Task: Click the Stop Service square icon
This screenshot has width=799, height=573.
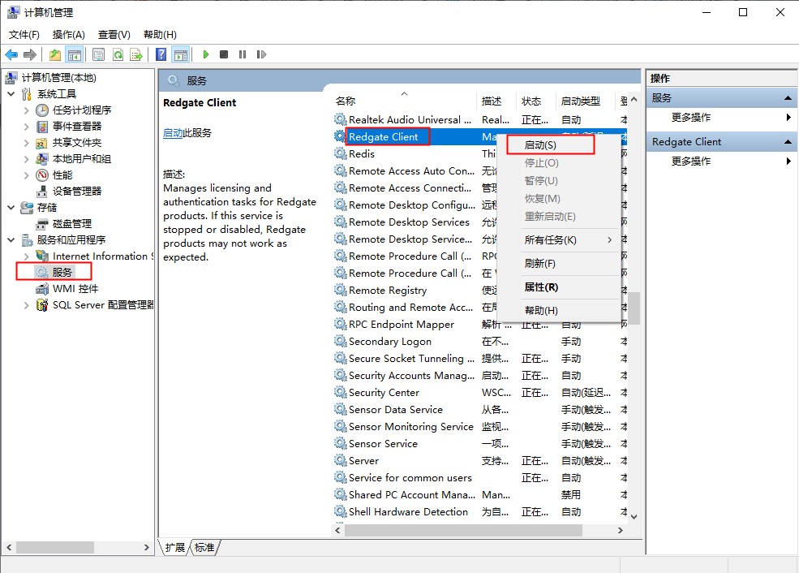Action: (224, 54)
